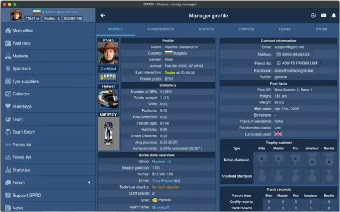Image resolution: width=340 pixels, height=212 pixels.
Task: Open Statistics bar chart icon
Action: tap(8, 170)
